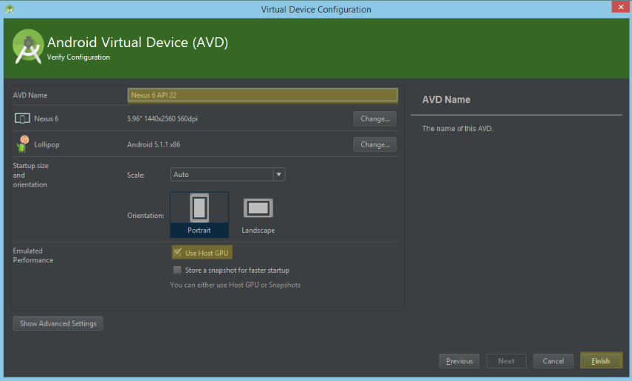Image resolution: width=632 pixels, height=381 pixels.
Task: Click 'You can either use Host GPU or Snapshots'
Action: [235, 285]
